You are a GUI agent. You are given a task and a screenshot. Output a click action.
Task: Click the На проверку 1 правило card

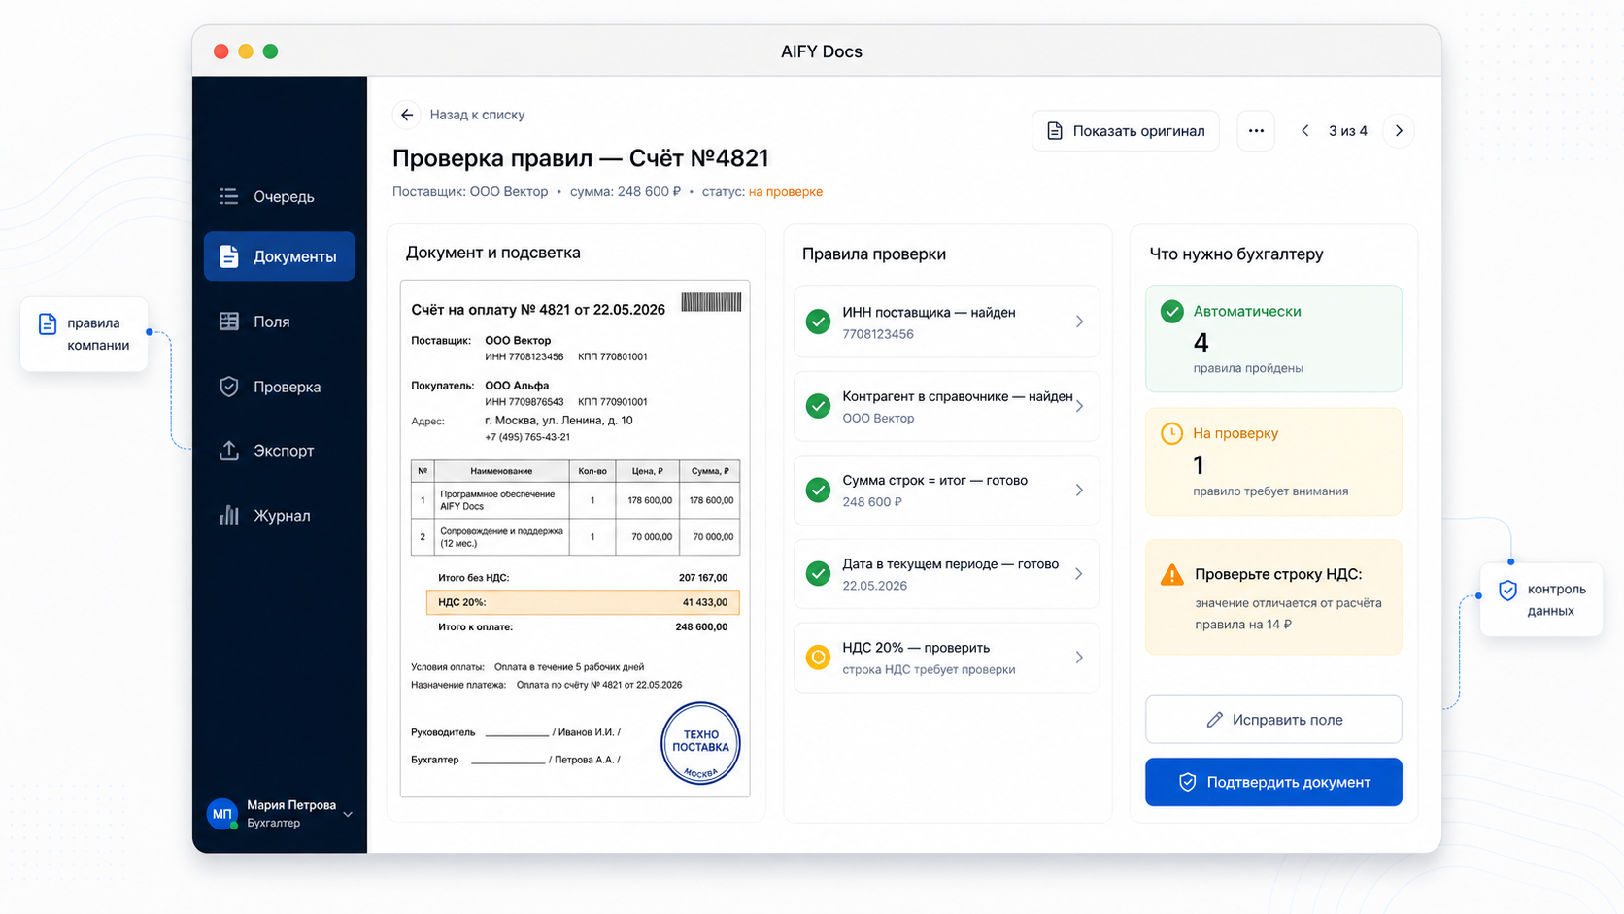[x=1273, y=461]
